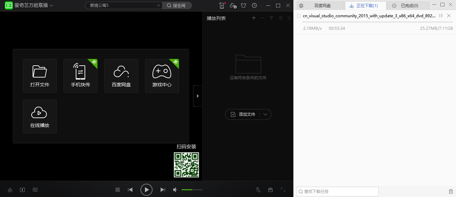The image size is (456, 197).
Task: Click the eject/open file icon in control bar
Action: pyautogui.click(x=10, y=190)
